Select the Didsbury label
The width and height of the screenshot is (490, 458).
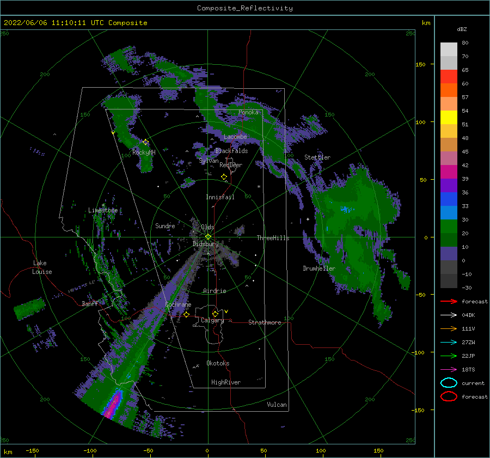tap(206, 244)
